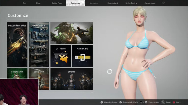
Task: Open the Inventory tab
Action: pyautogui.click(x=94, y=3)
